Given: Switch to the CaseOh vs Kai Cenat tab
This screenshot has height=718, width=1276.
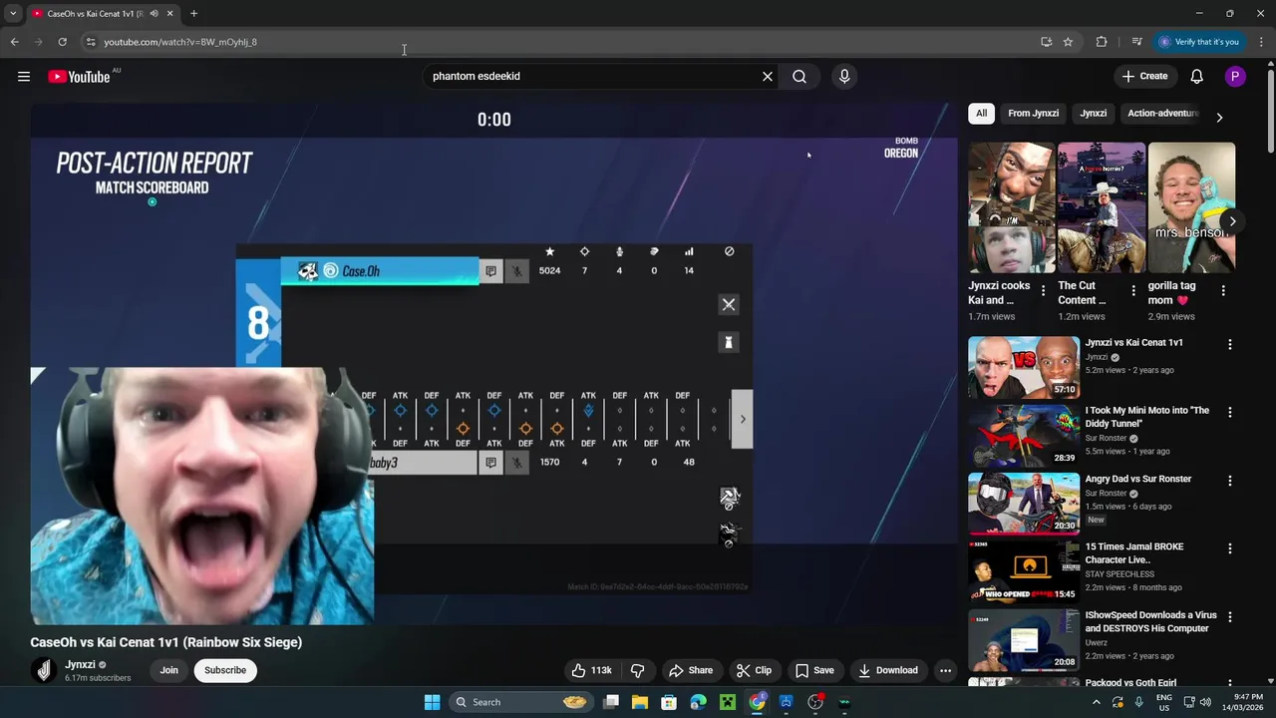Looking at the screenshot, I should [103, 14].
